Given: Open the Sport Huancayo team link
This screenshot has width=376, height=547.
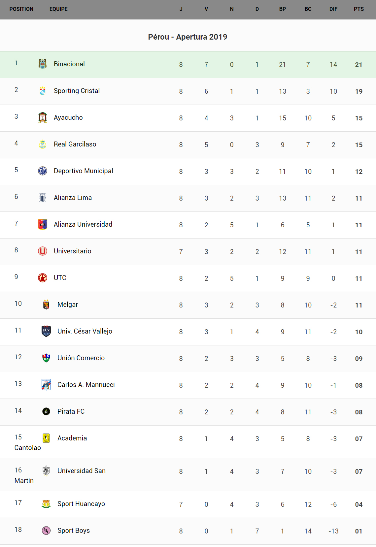Looking at the screenshot, I should click(x=81, y=504).
